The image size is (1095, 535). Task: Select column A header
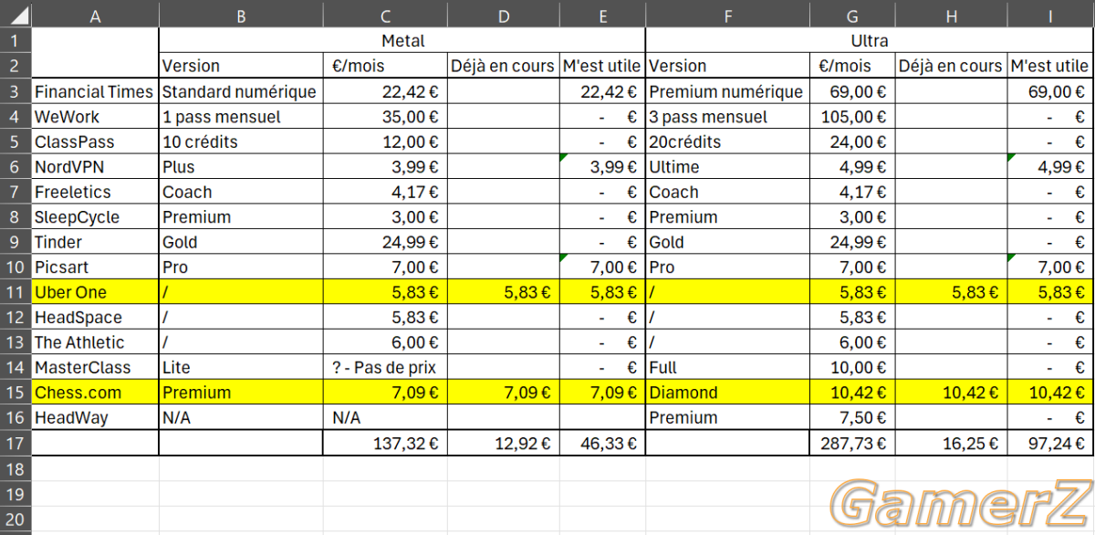(95, 15)
